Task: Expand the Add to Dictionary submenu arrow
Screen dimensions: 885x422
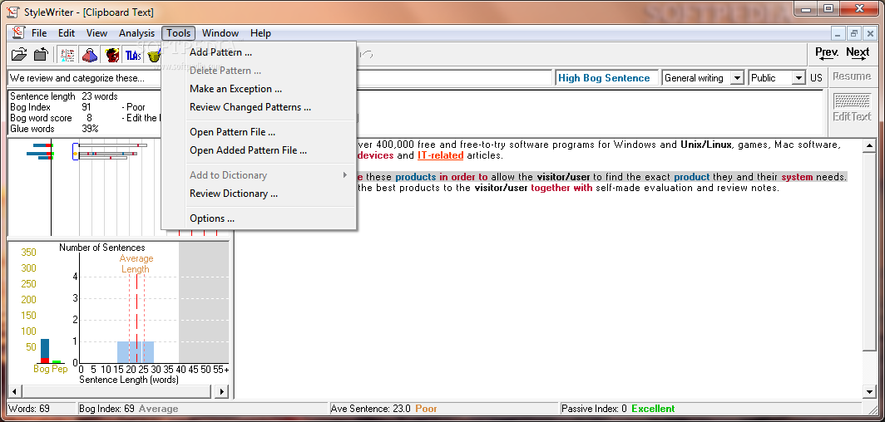Action: click(345, 175)
